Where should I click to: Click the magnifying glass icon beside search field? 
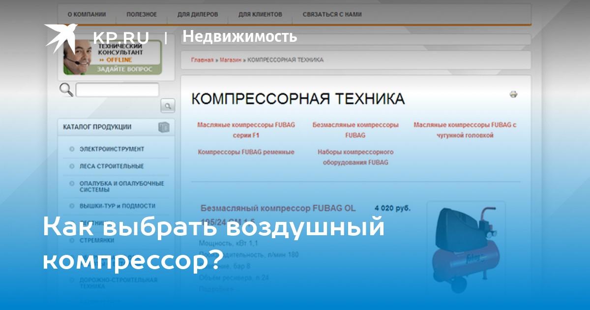[x=66, y=90]
